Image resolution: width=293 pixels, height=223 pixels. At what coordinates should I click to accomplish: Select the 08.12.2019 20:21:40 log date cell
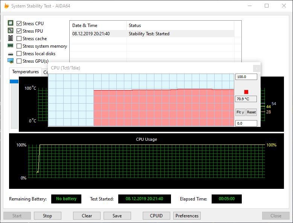click(91, 34)
